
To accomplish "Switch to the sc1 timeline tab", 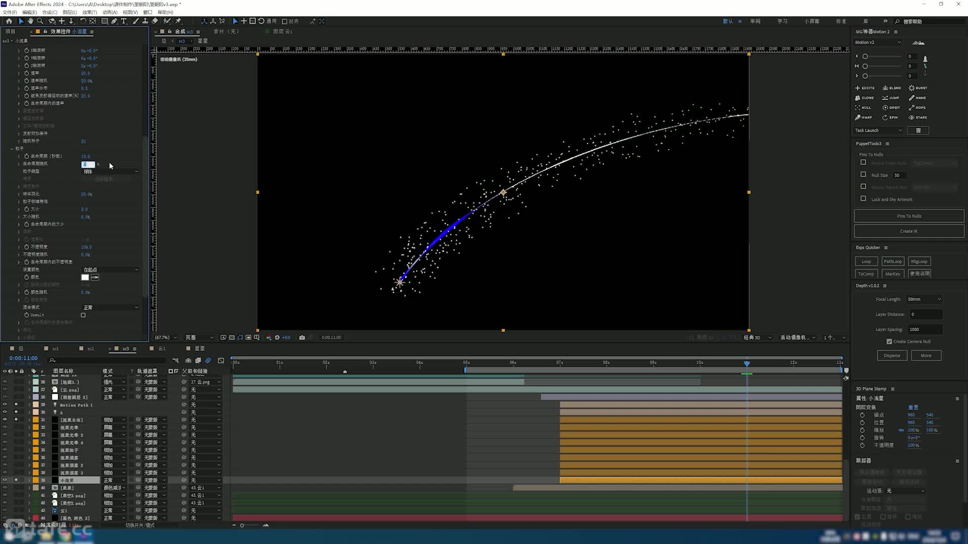I will 55,349.
